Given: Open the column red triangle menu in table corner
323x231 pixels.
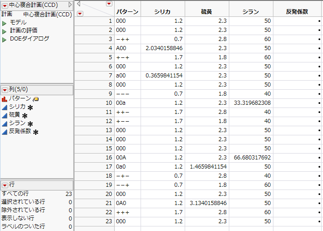Looking at the screenshot, I should (109, 4).
